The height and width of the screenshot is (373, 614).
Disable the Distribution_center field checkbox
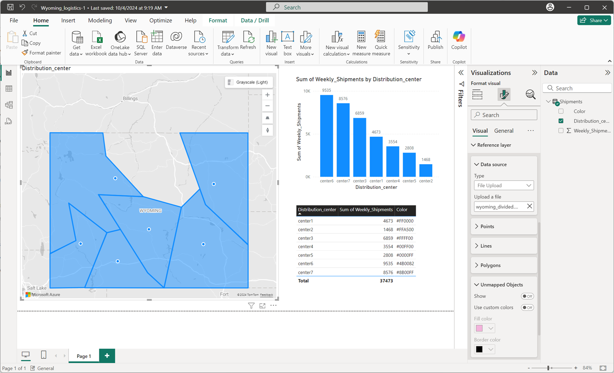click(561, 121)
